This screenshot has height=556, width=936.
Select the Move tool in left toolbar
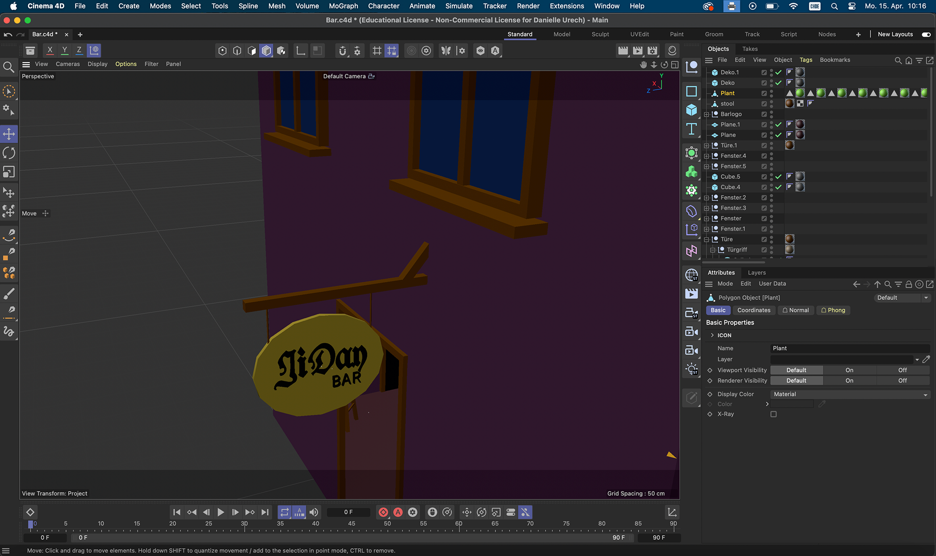(9, 134)
